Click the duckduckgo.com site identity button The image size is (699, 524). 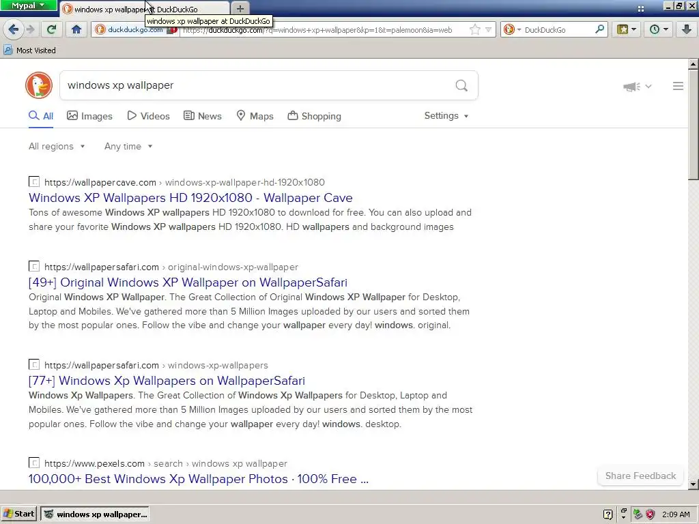point(136,30)
